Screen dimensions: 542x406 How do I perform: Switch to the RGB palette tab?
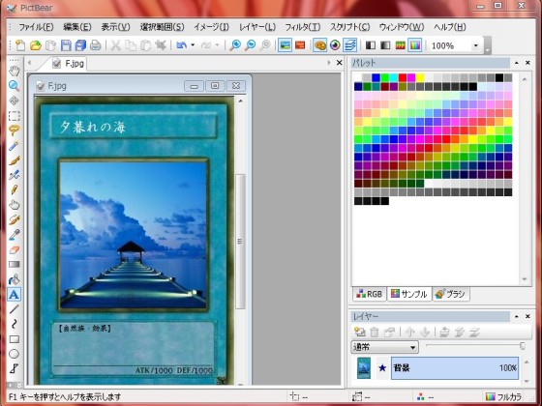click(370, 294)
